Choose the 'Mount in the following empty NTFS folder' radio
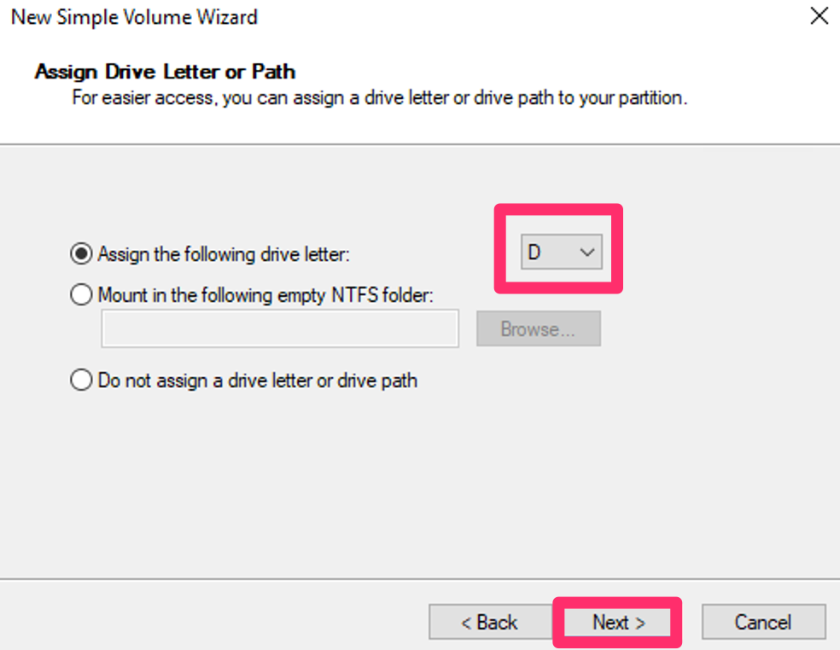 click(81, 295)
